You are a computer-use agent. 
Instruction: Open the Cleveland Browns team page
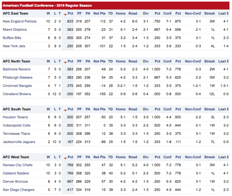click(x=17, y=94)
